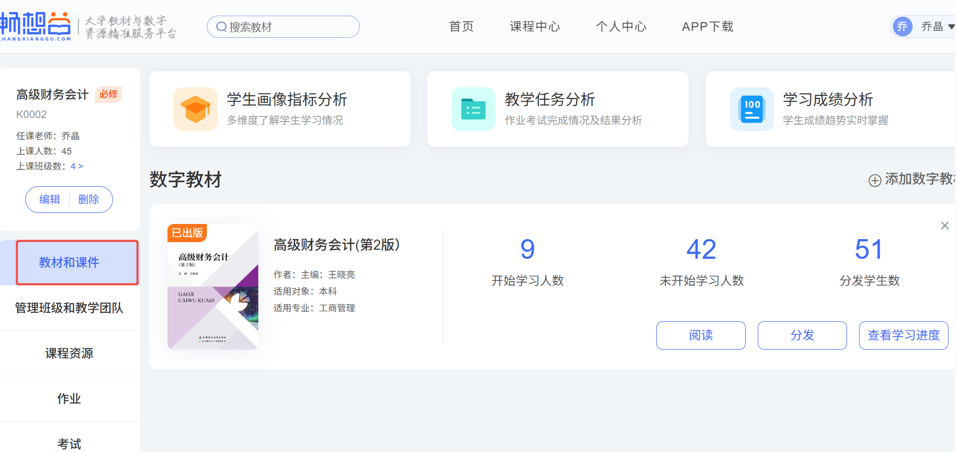This screenshot has height=452, width=957.
Task: Click the 搜索教材 search input field
Action: (x=290, y=27)
